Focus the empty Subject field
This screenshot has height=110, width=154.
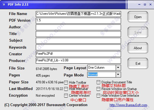[x=78, y=41]
